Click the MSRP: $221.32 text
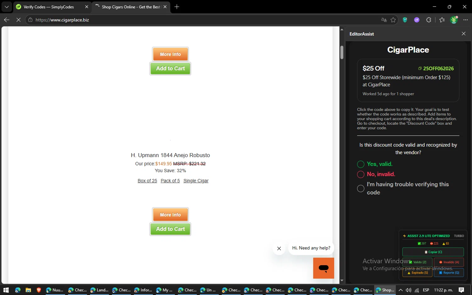 coord(189,164)
